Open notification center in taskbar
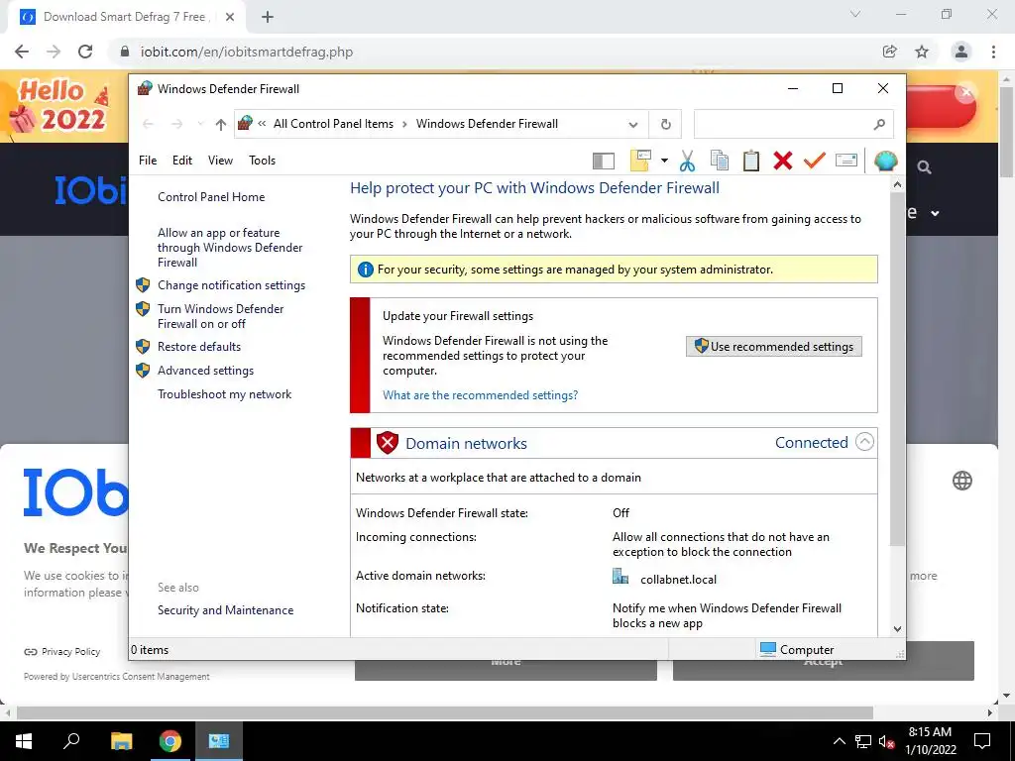The image size is (1015, 761). pyautogui.click(x=982, y=741)
